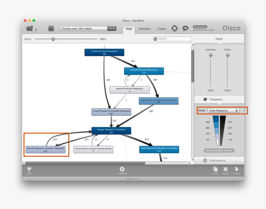This screenshot has height=209, width=266.
Task: Select the Analyze Request for Quotation node
Action: [111, 131]
